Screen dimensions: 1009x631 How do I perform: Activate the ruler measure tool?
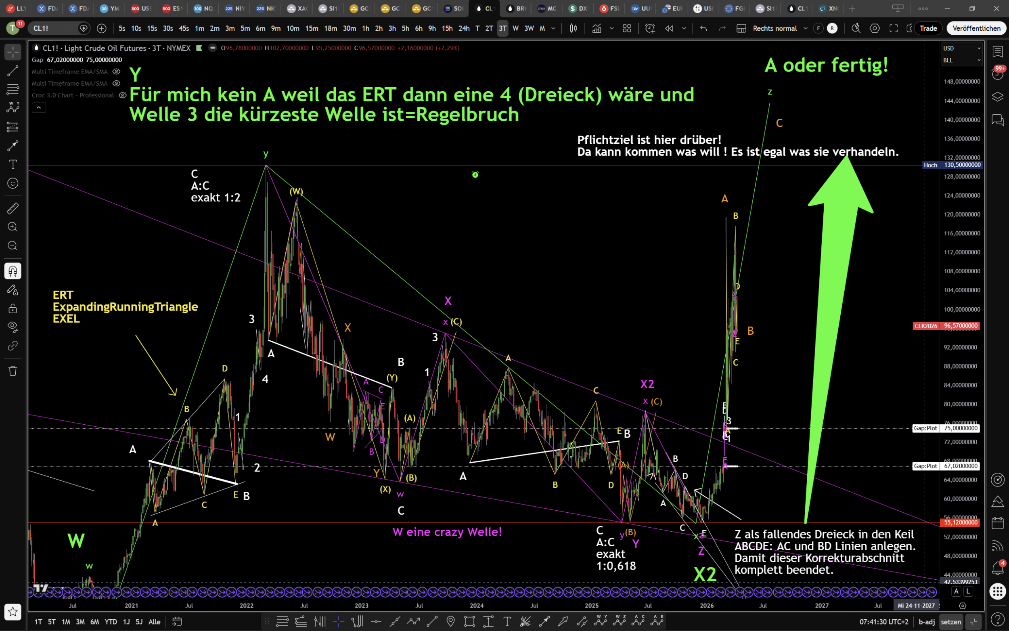pos(13,208)
